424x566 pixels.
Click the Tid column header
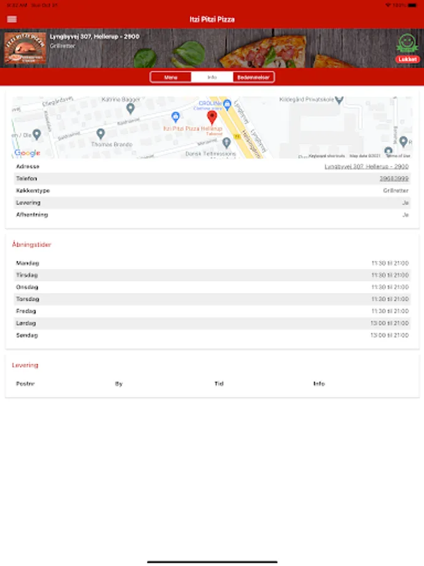tap(219, 384)
